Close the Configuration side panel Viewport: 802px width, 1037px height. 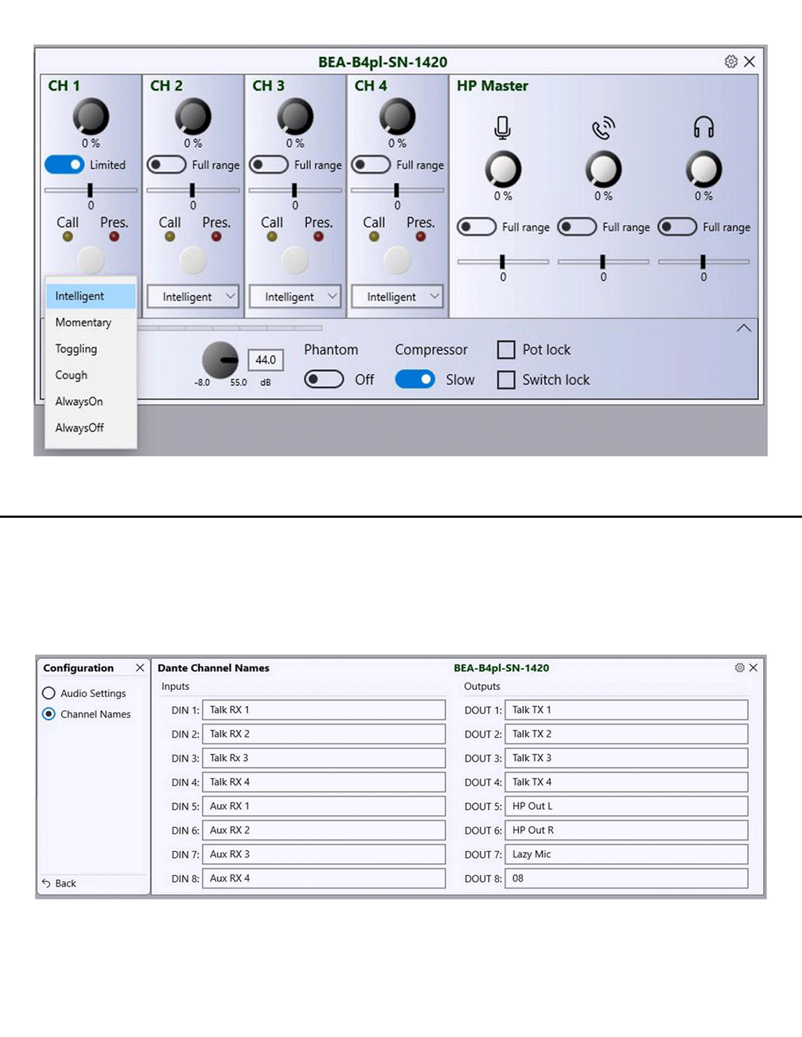click(140, 667)
